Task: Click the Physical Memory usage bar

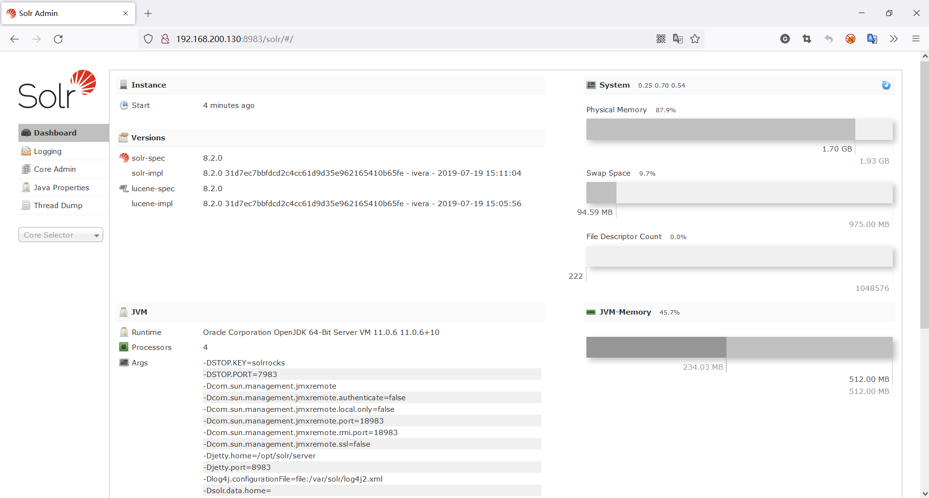Action: click(739, 129)
